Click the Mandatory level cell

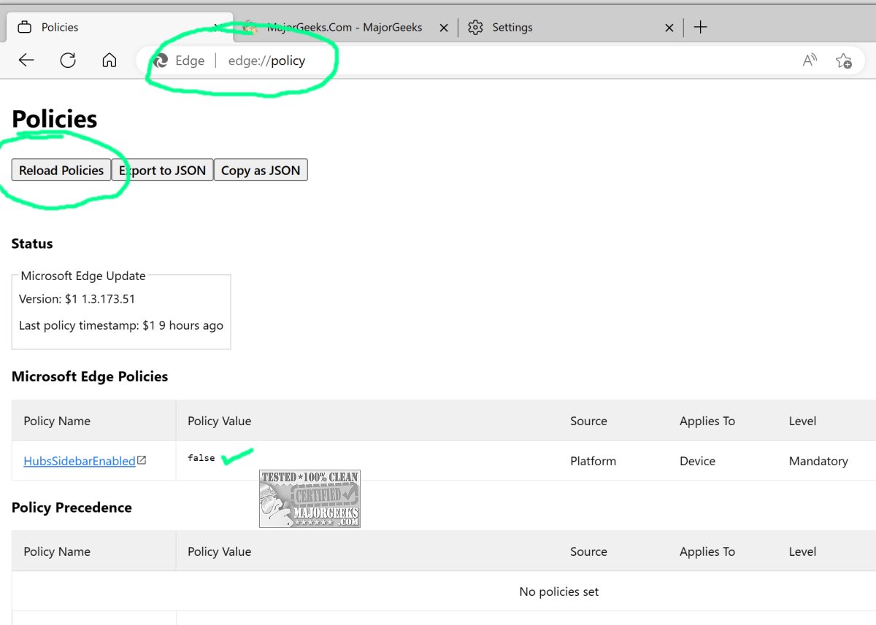coord(818,461)
